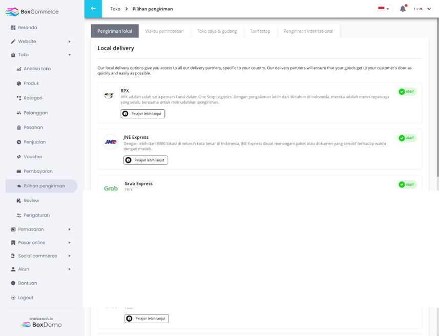Click the Bantuan circle icon
The width and height of the screenshot is (439, 336).
click(13, 283)
